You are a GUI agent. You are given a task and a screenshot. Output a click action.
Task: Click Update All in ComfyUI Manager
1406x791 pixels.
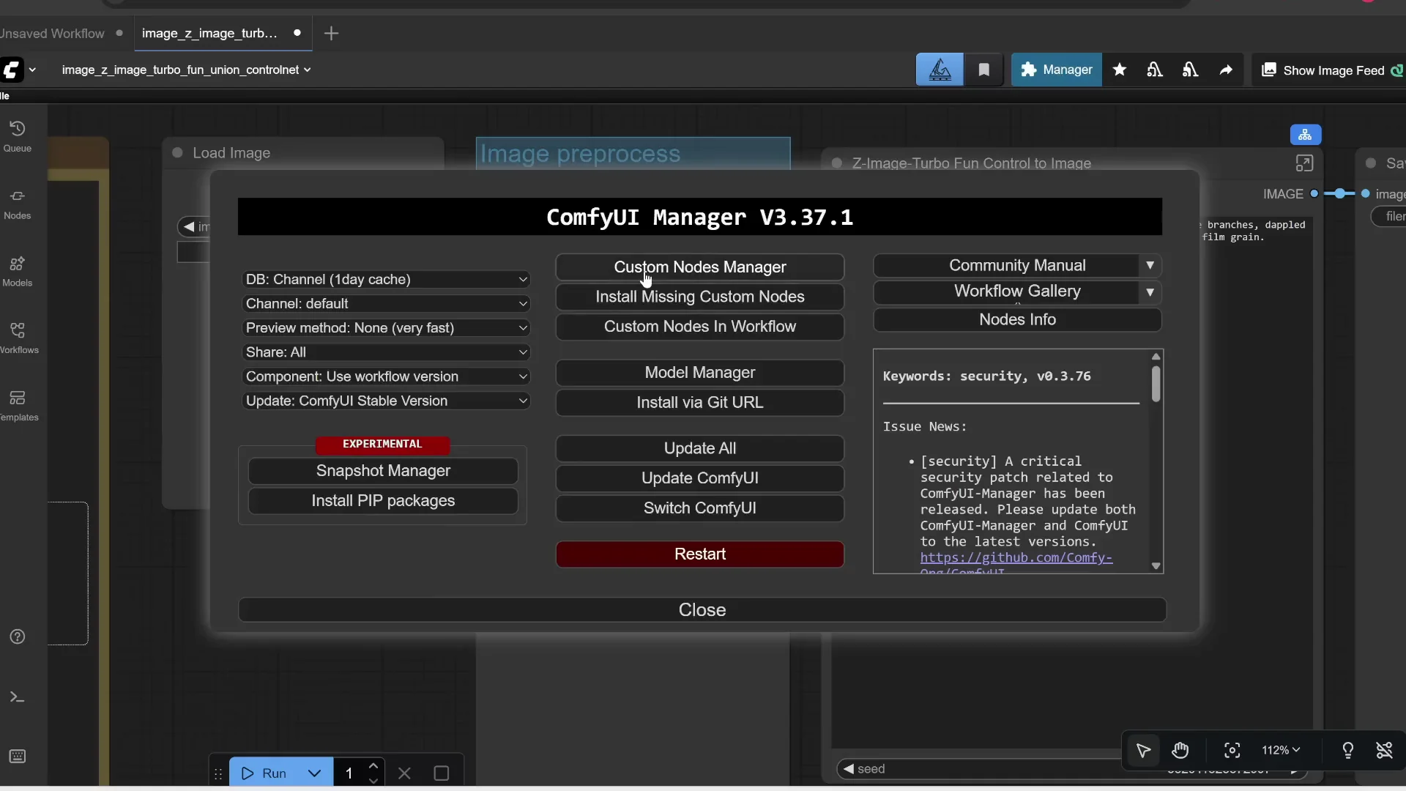point(699,448)
